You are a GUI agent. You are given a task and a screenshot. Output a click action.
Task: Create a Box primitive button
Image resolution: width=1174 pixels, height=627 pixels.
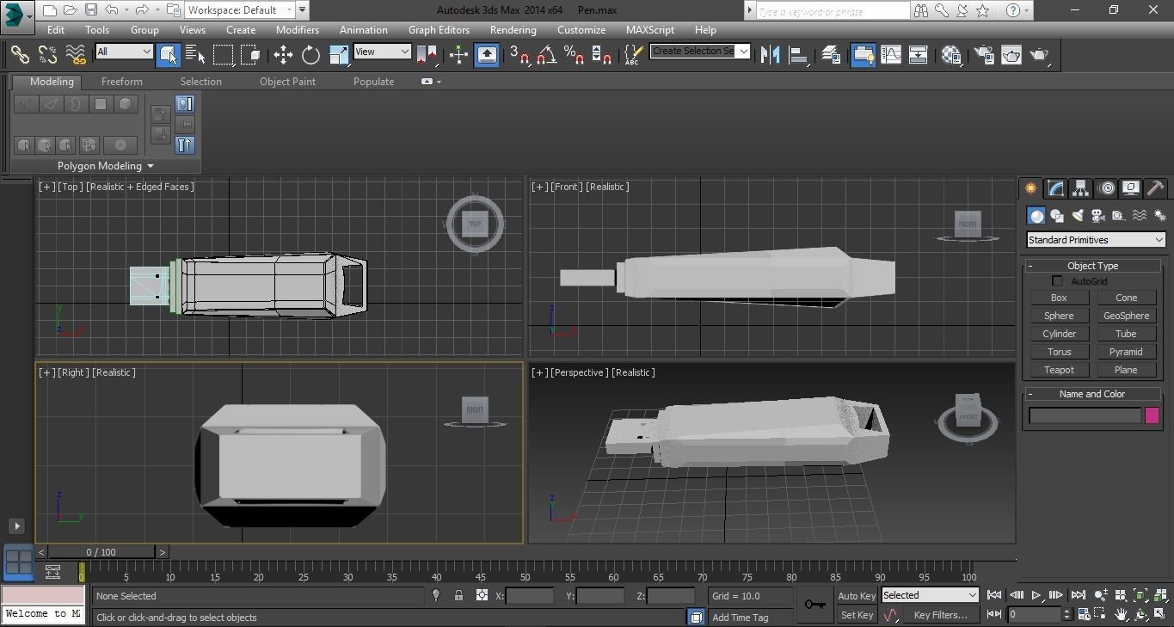[1060, 298]
